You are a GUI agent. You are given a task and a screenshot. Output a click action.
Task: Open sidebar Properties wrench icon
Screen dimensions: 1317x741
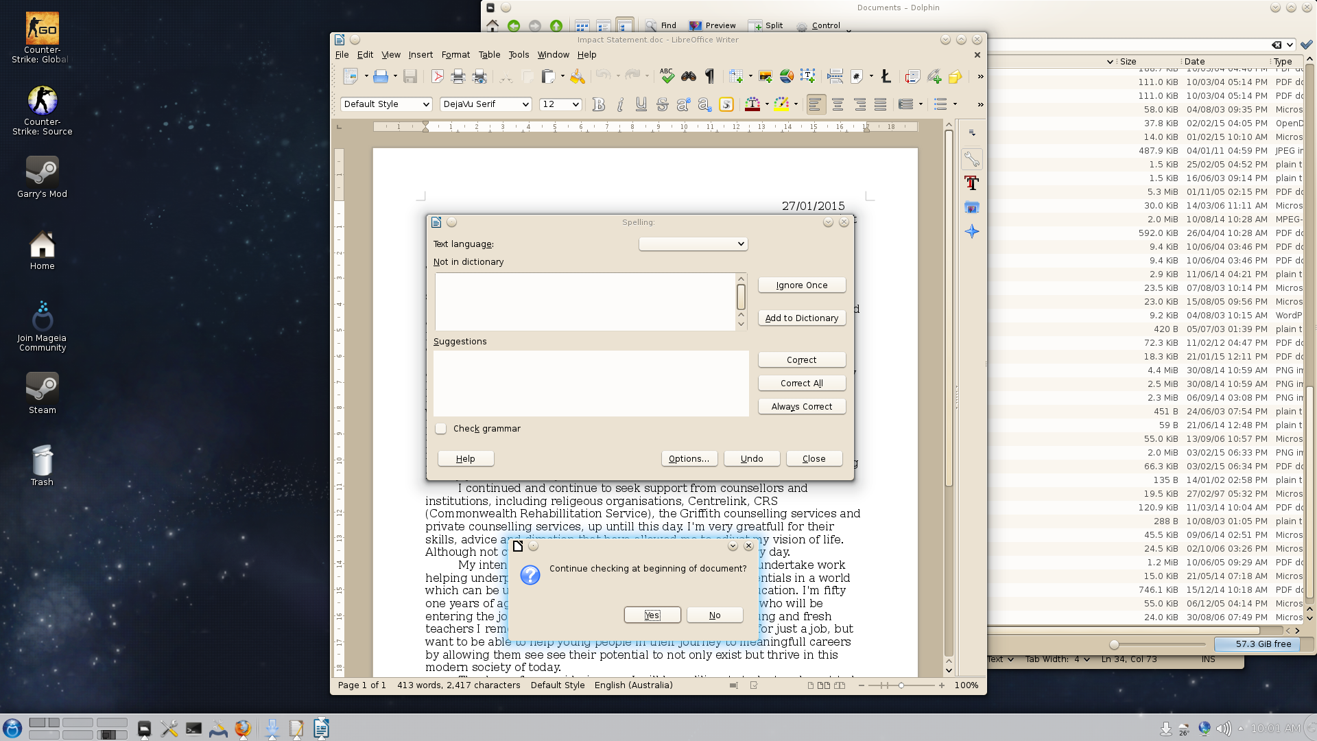972,159
